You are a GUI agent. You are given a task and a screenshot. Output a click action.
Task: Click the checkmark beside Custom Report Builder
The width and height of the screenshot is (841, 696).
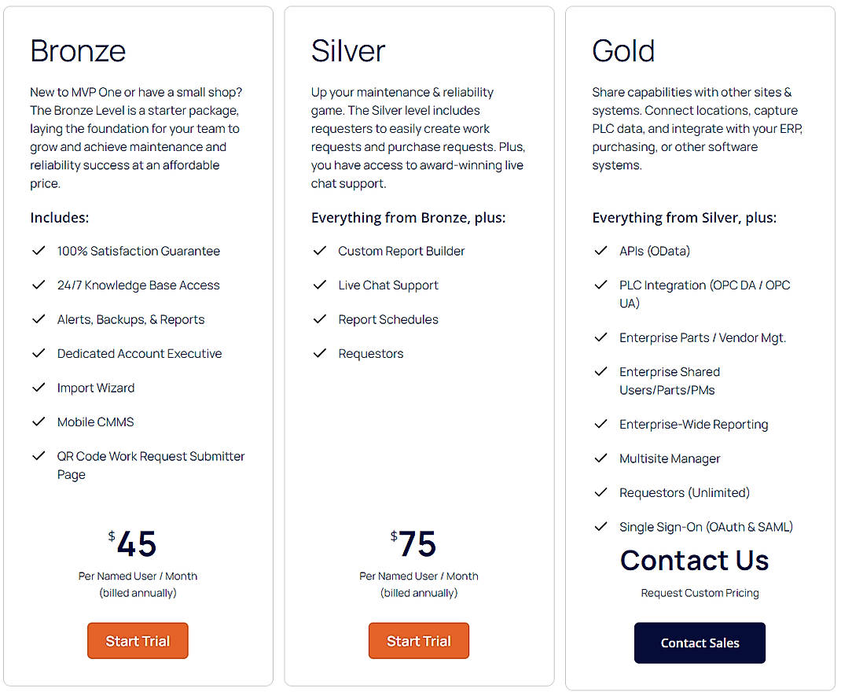pyautogui.click(x=320, y=251)
